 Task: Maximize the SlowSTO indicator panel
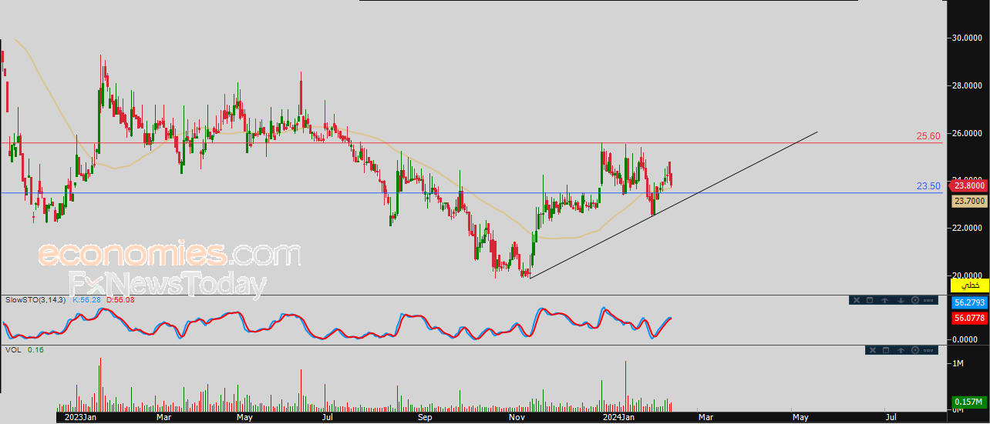[870, 300]
